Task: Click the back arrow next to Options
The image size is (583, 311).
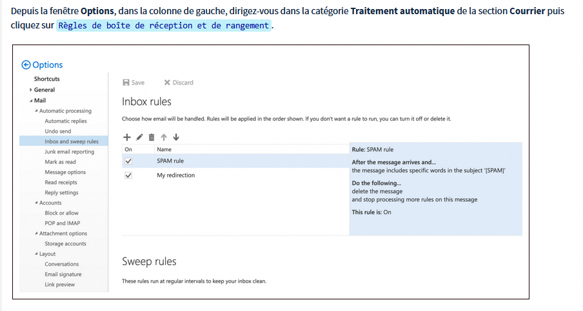Action: pyautogui.click(x=26, y=65)
